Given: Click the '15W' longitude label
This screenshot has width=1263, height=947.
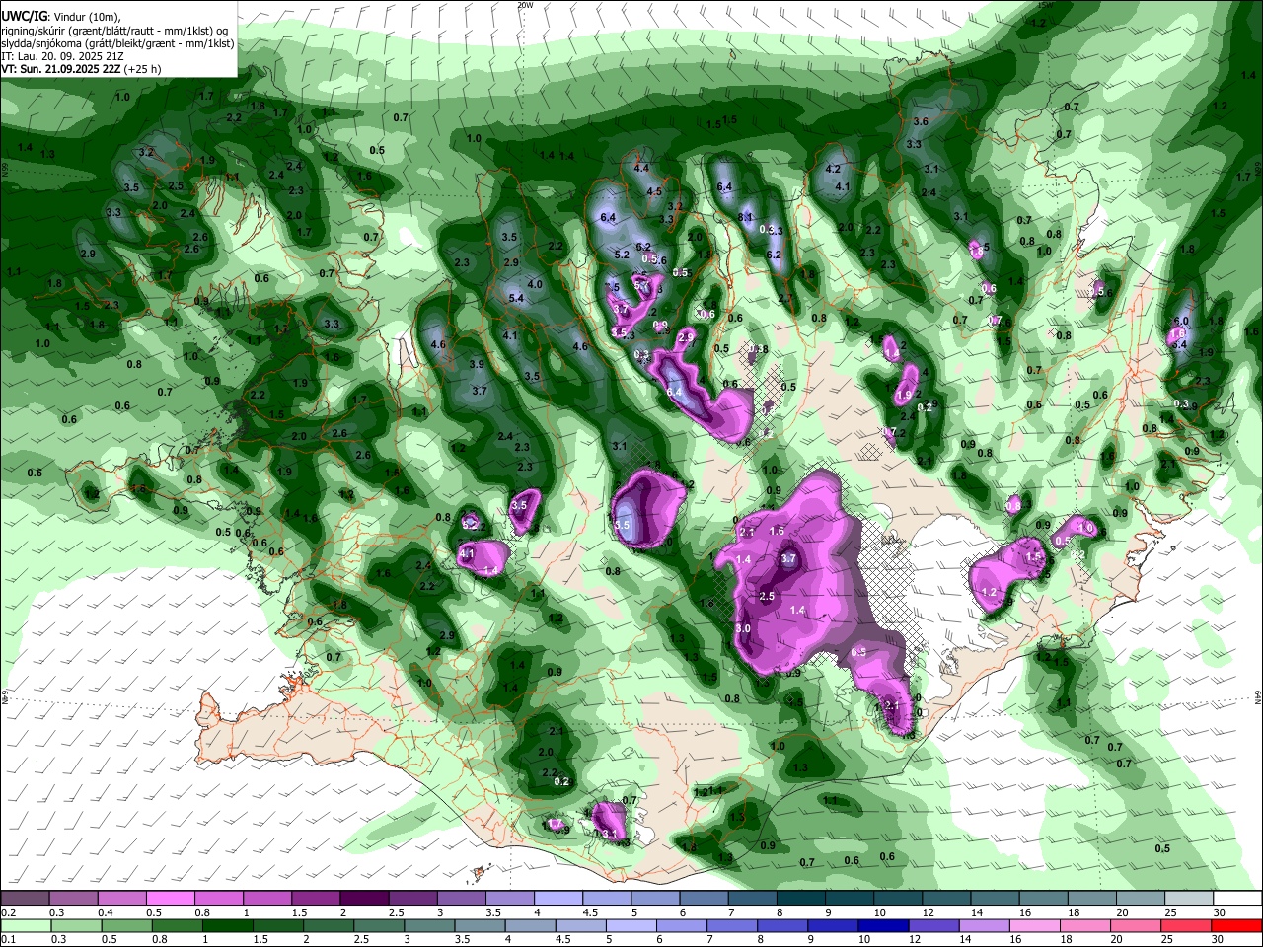Looking at the screenshot, I should point(1047,5).
